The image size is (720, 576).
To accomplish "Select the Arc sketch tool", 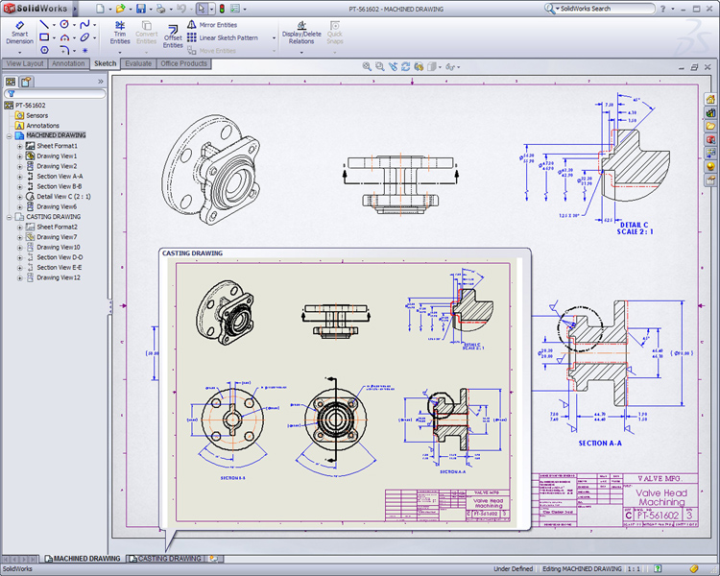I will click(64, 37).
